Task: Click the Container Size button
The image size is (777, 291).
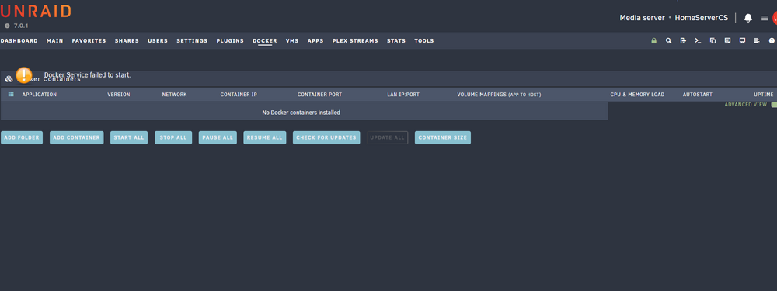Action: (x=443, y=137)
